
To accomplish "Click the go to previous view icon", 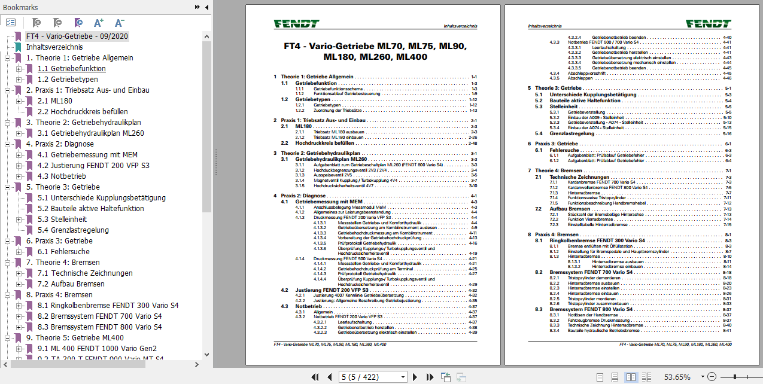I will click(446, 377).
